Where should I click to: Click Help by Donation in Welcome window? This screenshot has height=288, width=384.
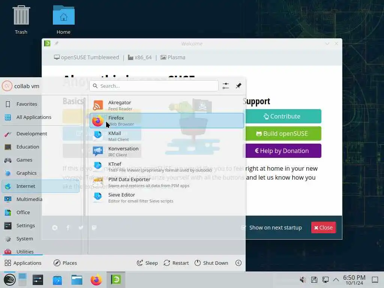click(283, 151)
